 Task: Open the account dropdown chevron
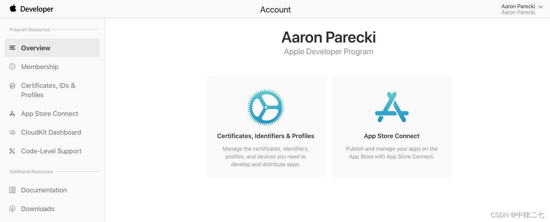point(541,7)
